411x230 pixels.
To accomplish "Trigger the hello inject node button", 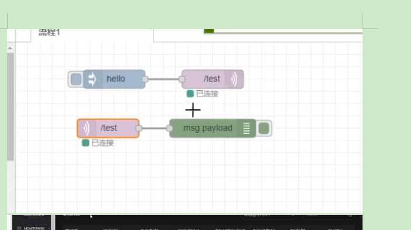I will [x=76, y=79].
